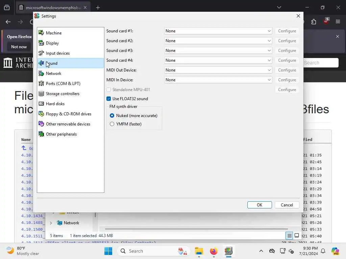The height and width of the screenshot is (259, 346).
Task: Select YMFM (faster) FM driver
Action: pos(112,124)
